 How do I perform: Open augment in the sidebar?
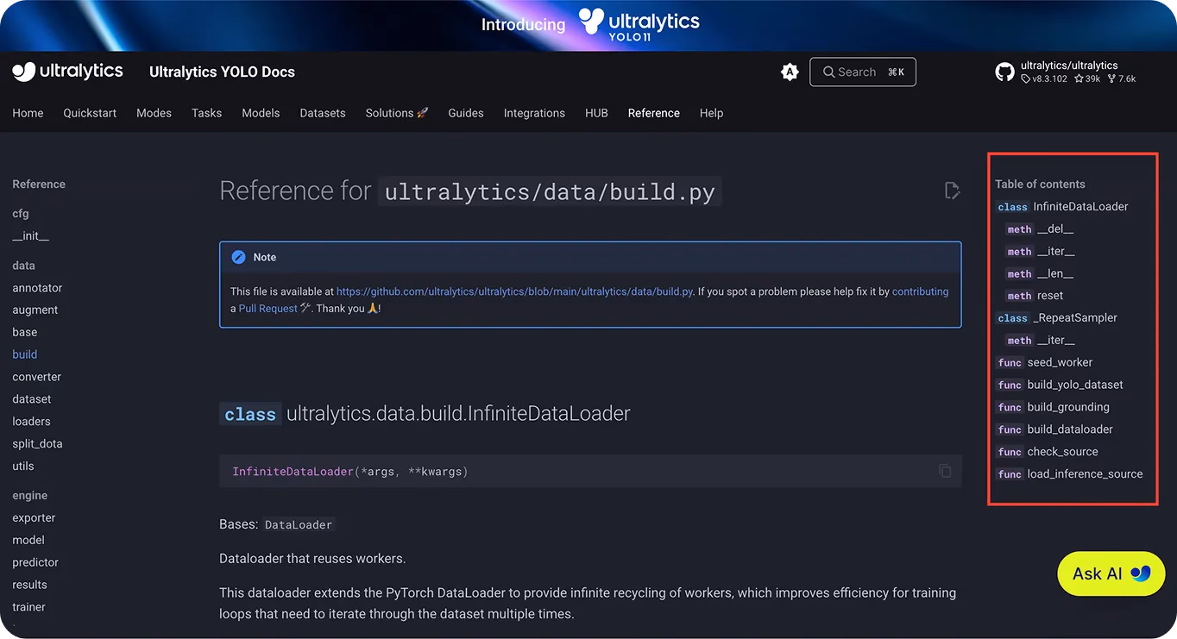tap(35, 310)
